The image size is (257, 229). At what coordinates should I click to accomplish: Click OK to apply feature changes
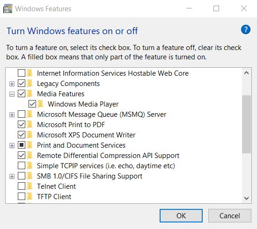point(181,215)
